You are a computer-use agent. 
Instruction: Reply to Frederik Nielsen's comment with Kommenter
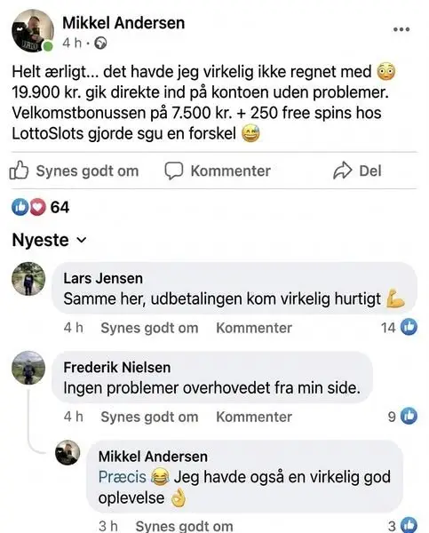pyautogui.click(x=254, y=417)
